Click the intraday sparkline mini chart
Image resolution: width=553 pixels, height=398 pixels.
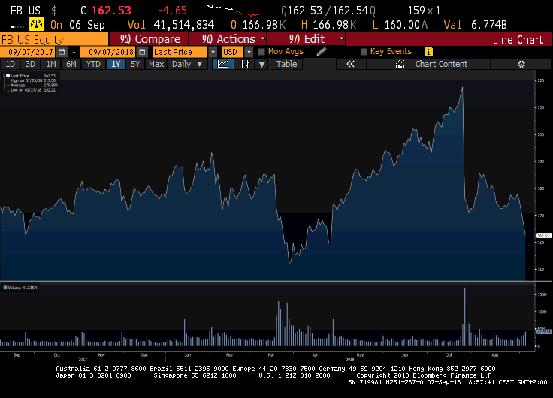tap(234, 11)
